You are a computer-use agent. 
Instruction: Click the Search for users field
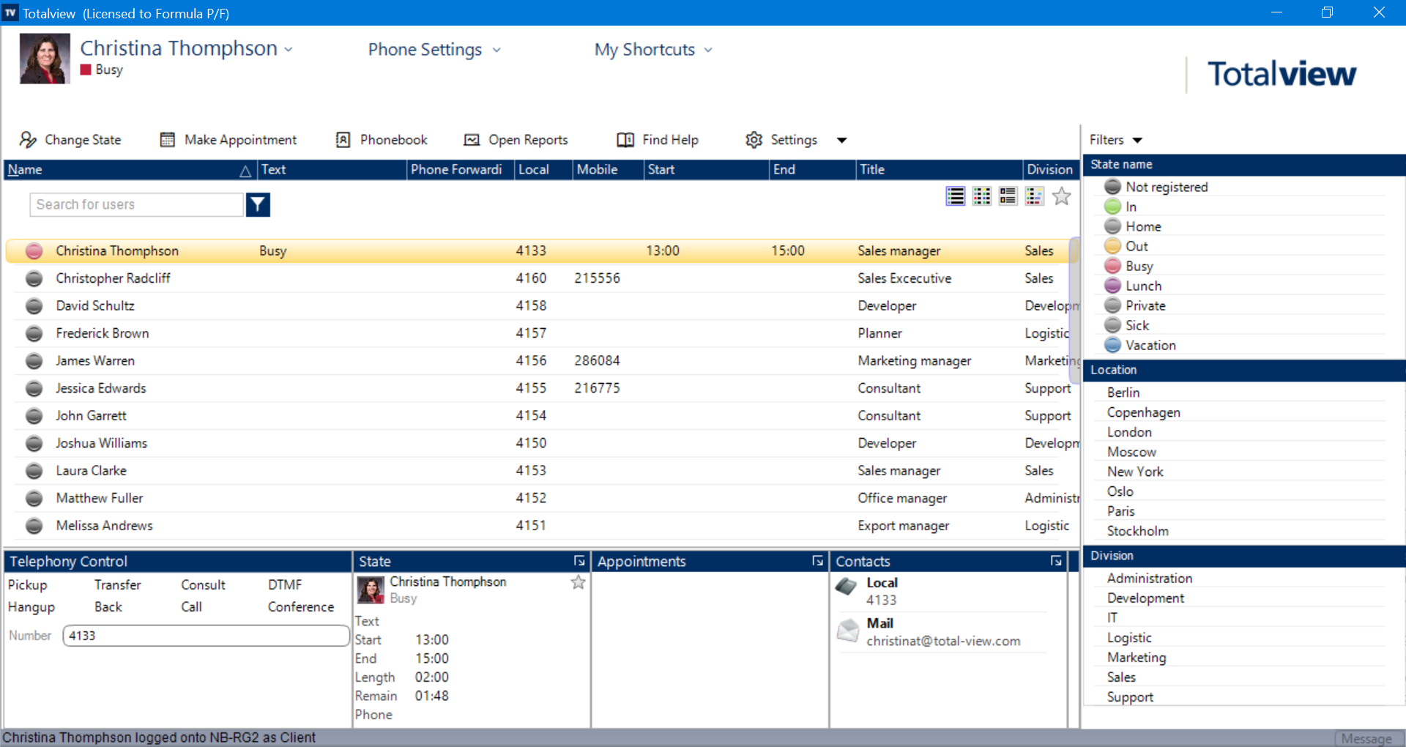point(137,205)
